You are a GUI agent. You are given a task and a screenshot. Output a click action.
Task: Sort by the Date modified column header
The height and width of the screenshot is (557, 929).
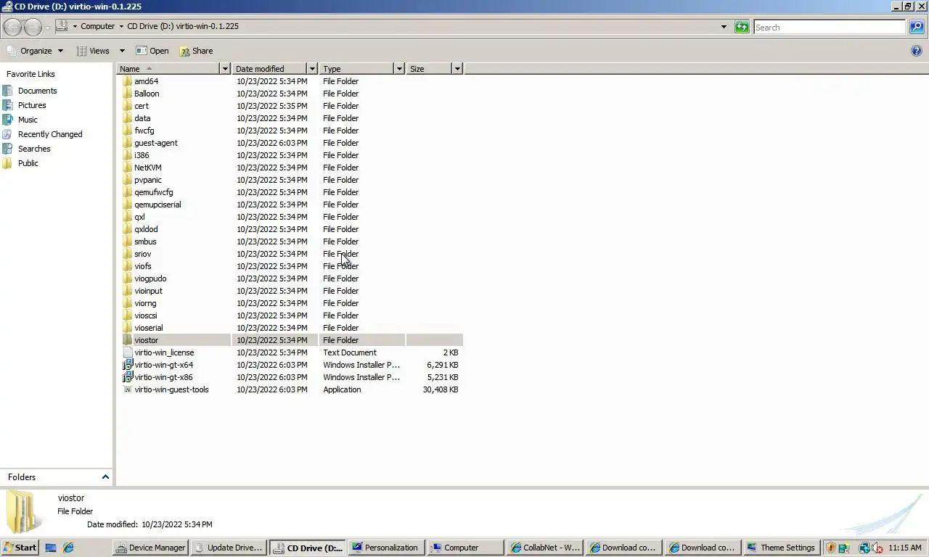click(x=269, y=69)
